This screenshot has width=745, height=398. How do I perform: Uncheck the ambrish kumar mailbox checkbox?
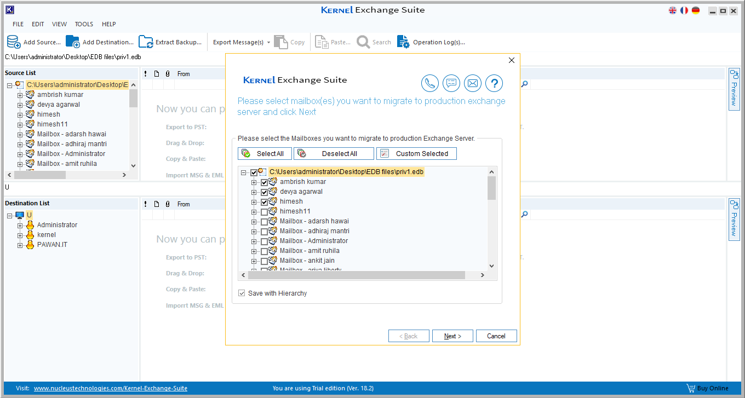coord(265,182)
